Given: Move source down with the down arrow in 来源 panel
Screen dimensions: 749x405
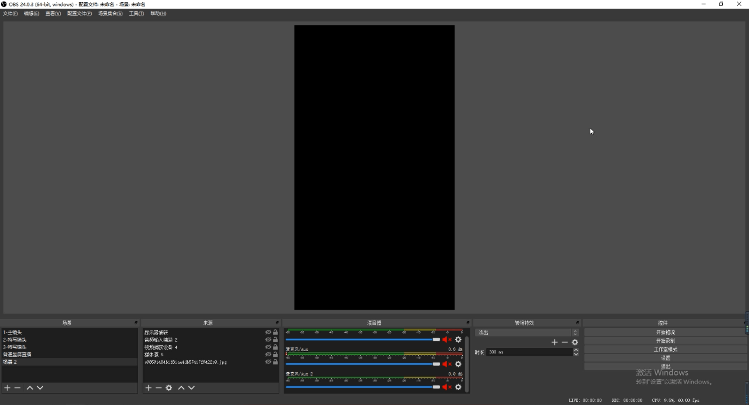Looking at the screenshot, I should coord(191,387).
